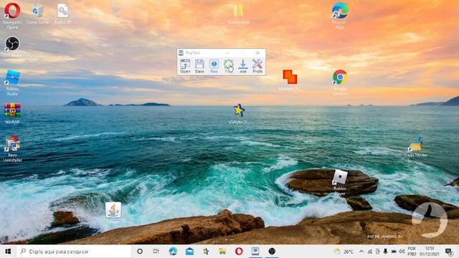Image resolution: width=459 pixels, height=258 pixels.
Task: Open File Explorer from the taskbar
Action: 222,252
